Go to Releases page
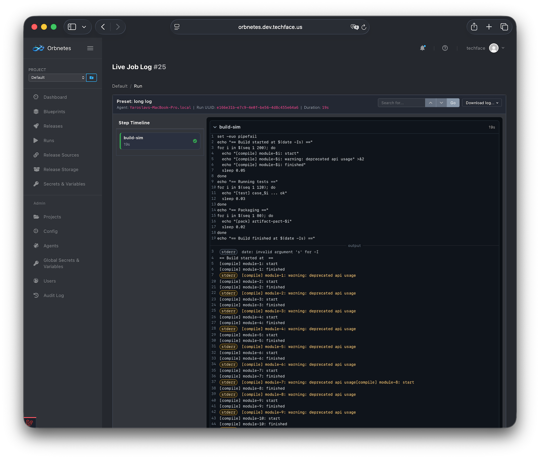Viewport: 540px width, 459px height. pyautogui.click(x=53, y=126)
